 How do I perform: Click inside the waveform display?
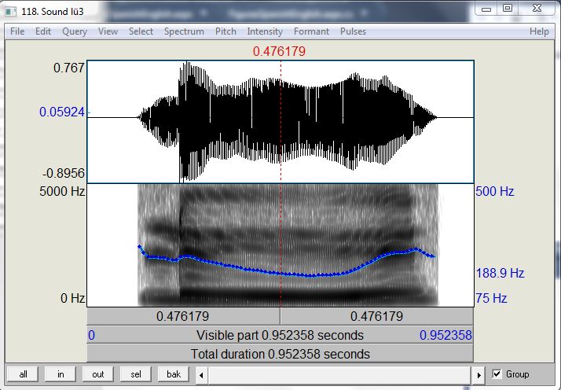(280, 122)
